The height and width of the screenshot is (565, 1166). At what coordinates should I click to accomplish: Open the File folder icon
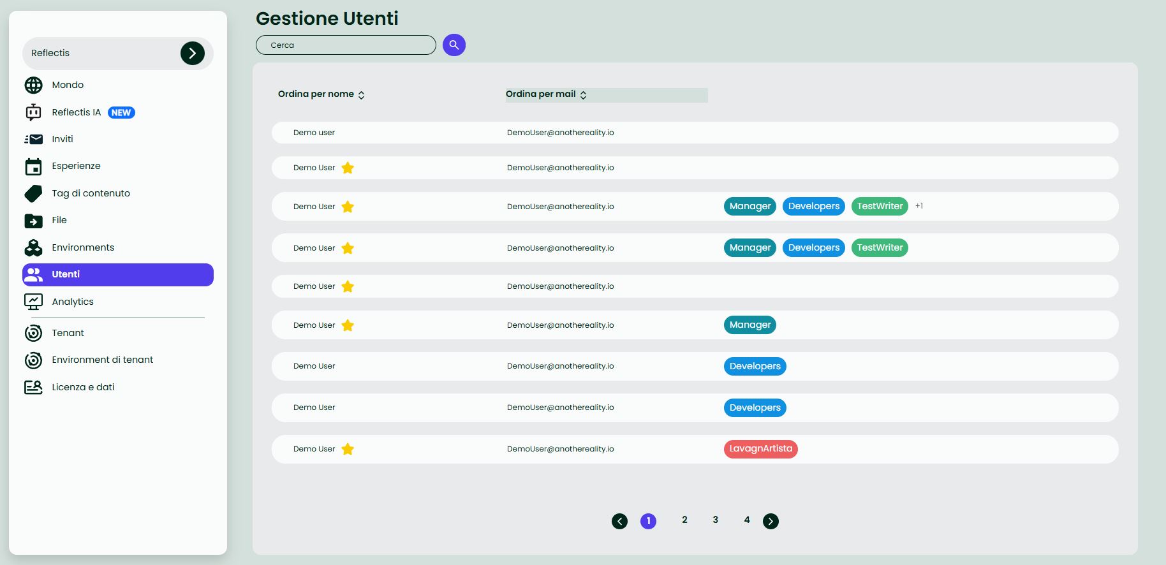pos(33,221)
